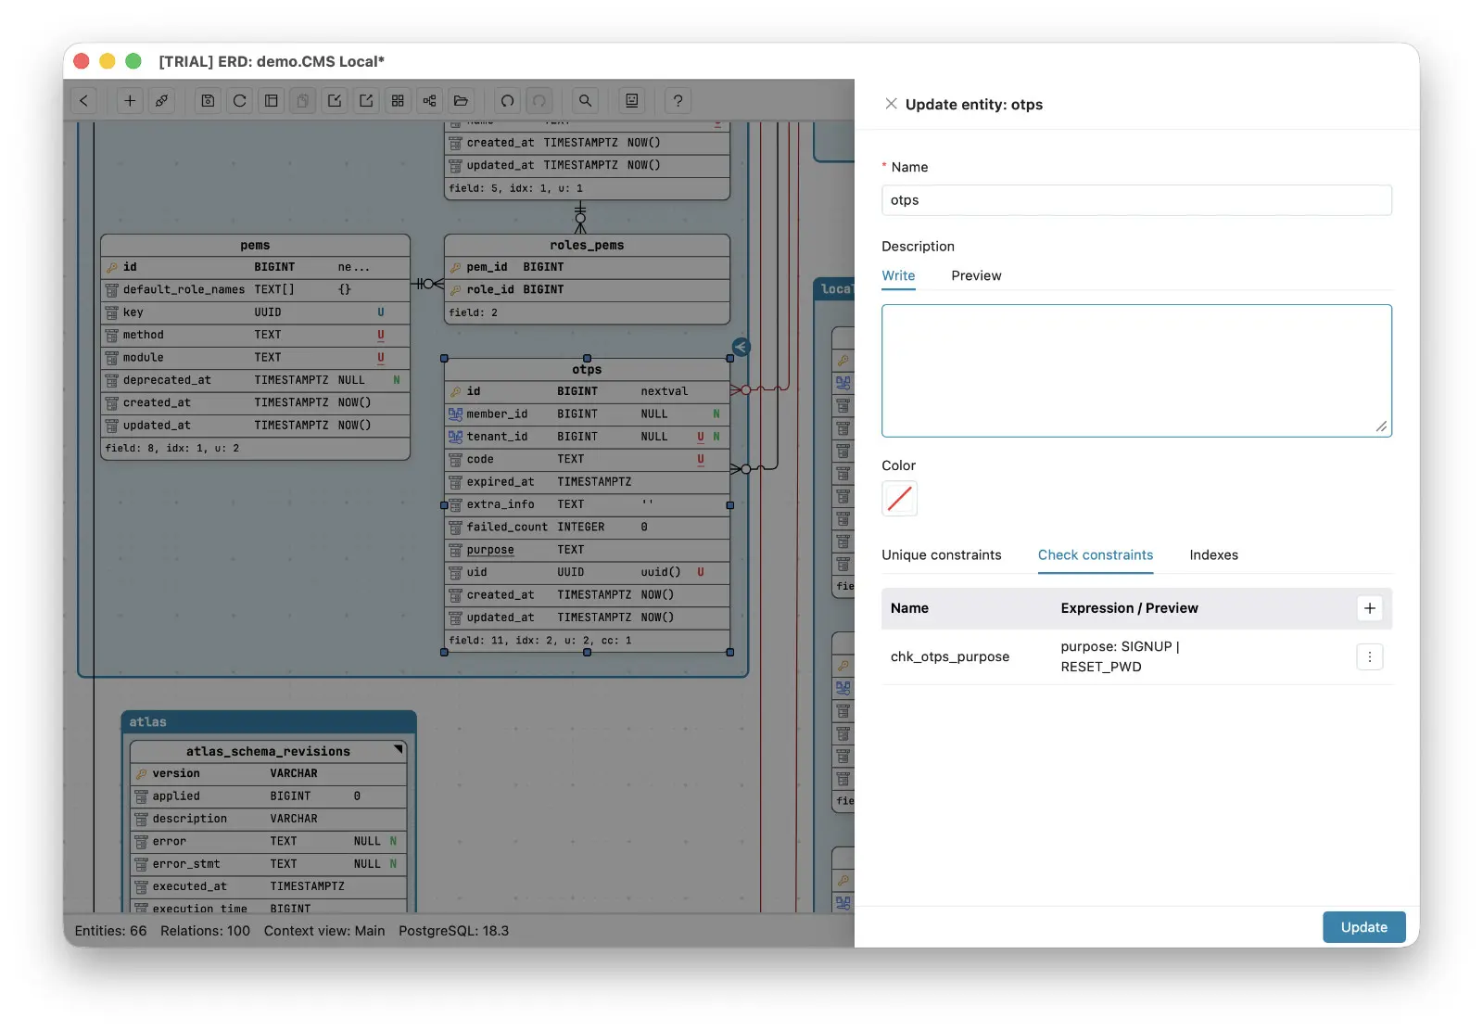Select the otps entity title
1483x1031 pixels.
587,369
